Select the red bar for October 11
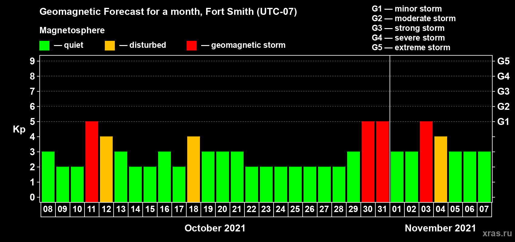Screen dimensions: 515x242 [92, 162]
